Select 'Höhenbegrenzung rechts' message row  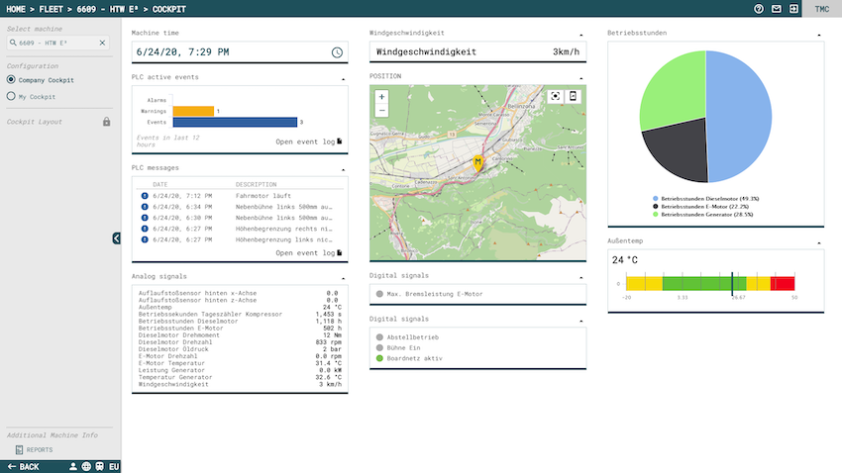coord(240,229)
